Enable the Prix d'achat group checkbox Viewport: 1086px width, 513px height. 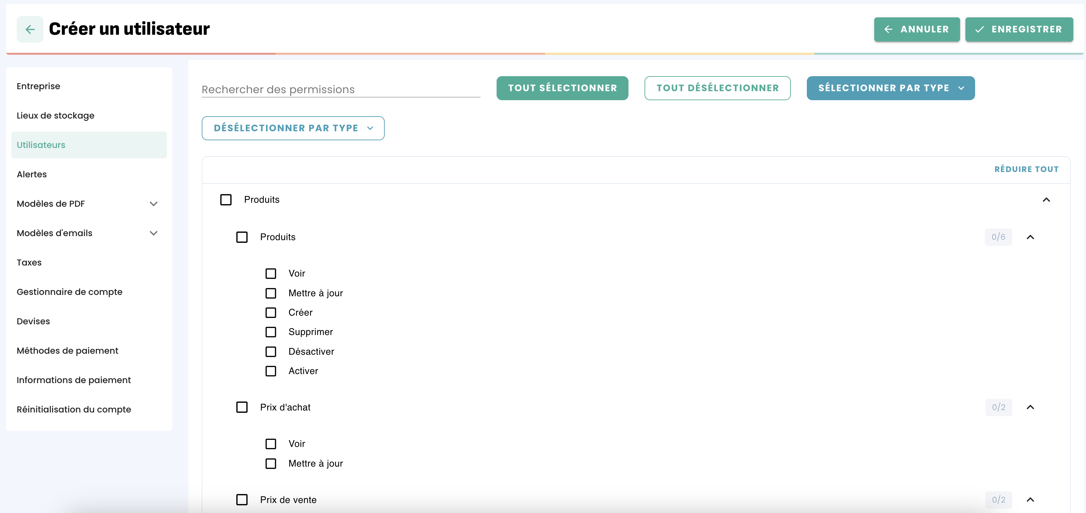pyautogui.click(x=242, y=407)
